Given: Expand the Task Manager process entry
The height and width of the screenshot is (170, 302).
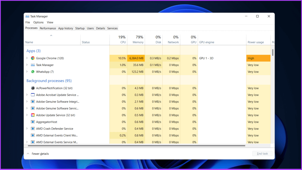Looking at the screenshot, I should coord(27,65).
